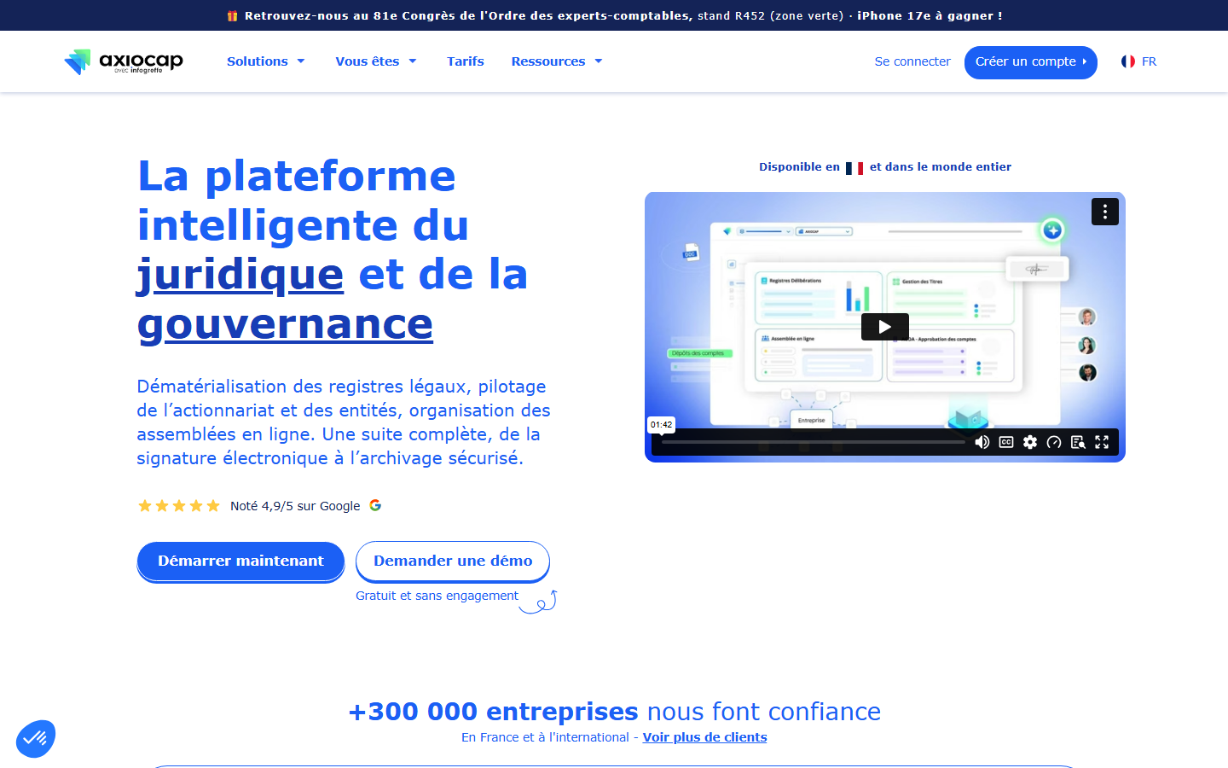Viewport: 1228px width, 768px height.
Task: Open the video's three-dot options menu
Action: (1105, 212)
